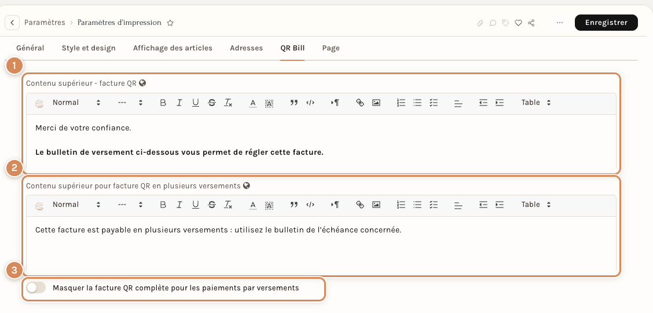Star Paramètres d'impression as favorite
The width and height of the screenshot is (653, 313).
170,23
